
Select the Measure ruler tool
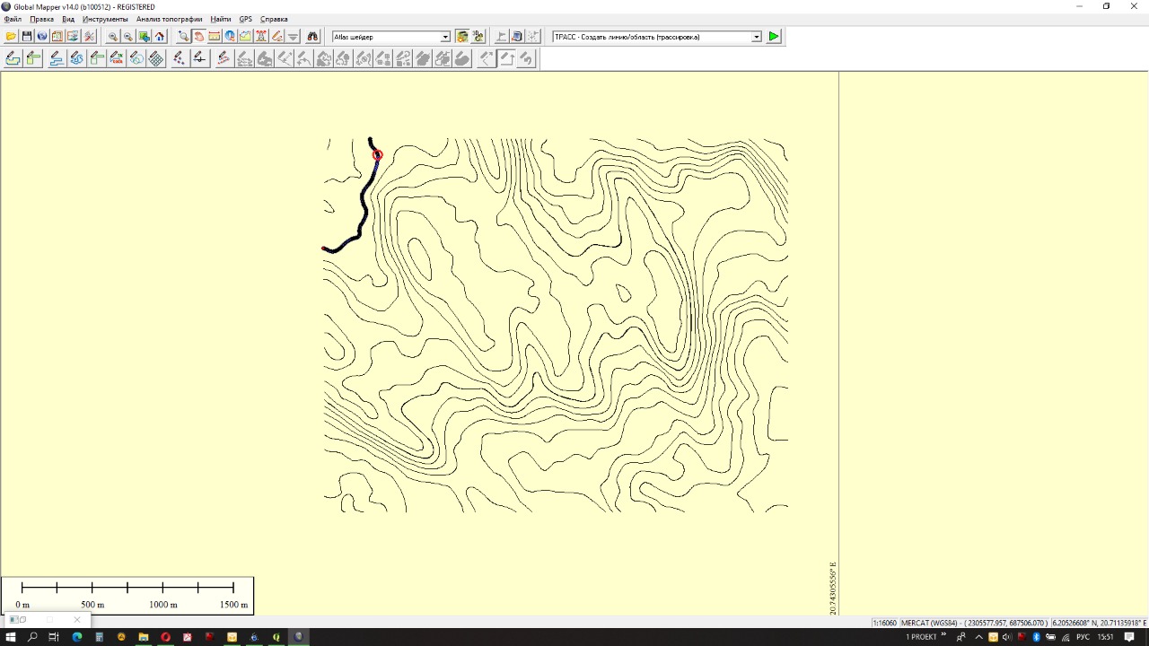tap(215, 37)
